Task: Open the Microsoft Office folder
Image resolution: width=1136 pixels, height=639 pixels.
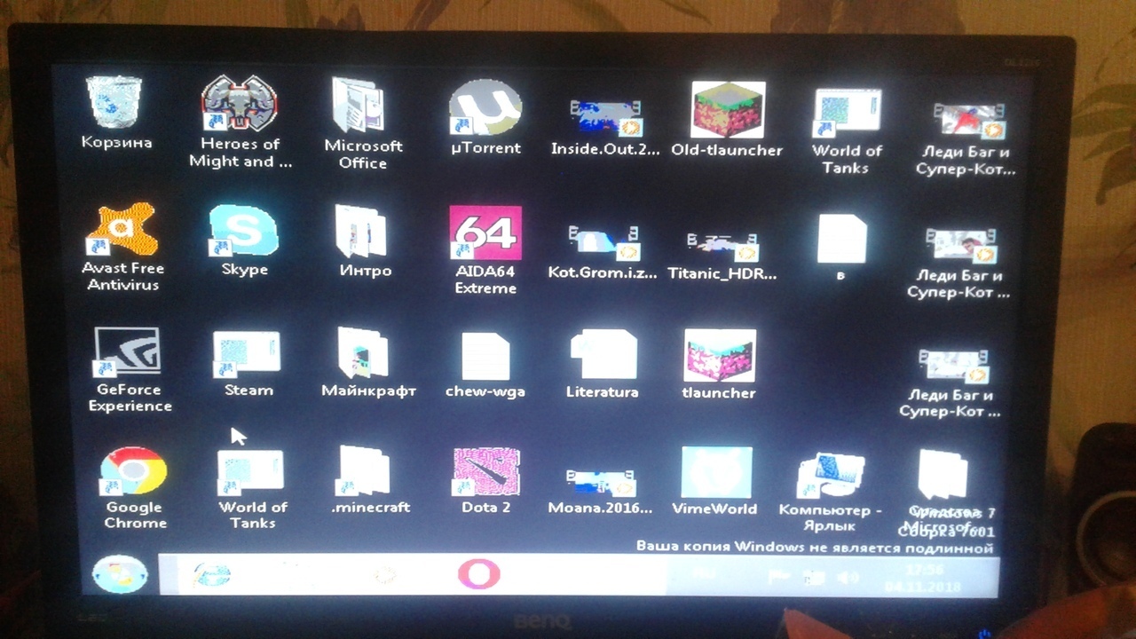Action: point(359,106)
